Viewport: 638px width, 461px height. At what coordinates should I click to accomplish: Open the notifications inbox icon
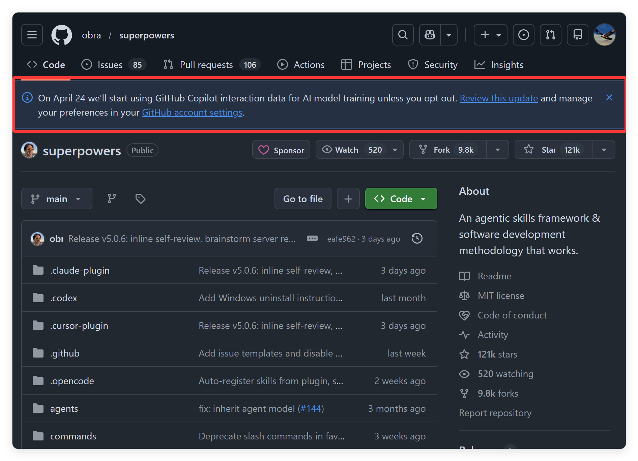(577, 35)
